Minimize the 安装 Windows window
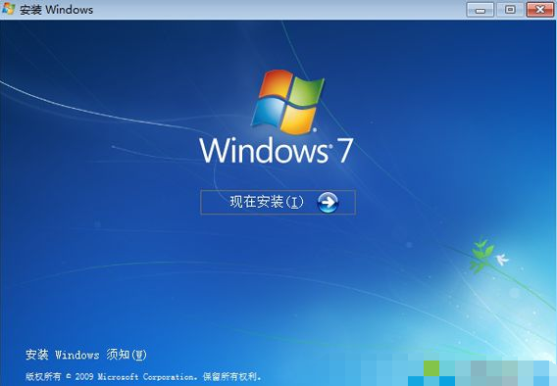This screenshot has width=557, height=386. click(x=480, y=9)
